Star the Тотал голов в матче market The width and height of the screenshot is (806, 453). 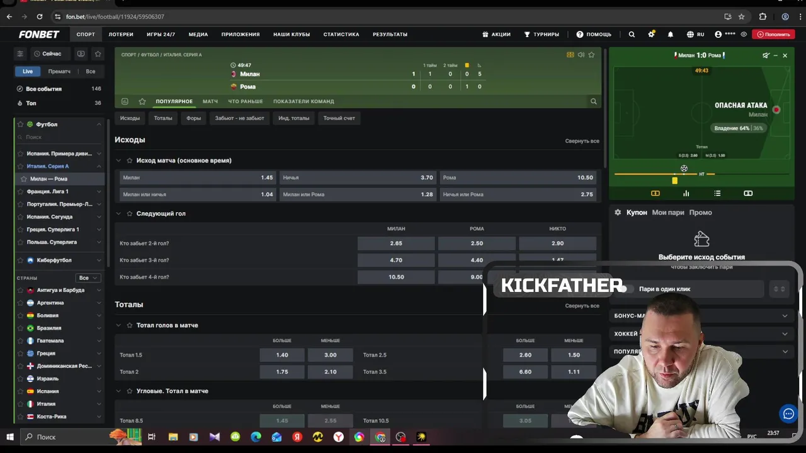[x=130, y=325]
